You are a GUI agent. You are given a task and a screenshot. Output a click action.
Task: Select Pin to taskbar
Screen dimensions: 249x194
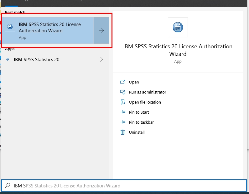[x=141, y=122]
